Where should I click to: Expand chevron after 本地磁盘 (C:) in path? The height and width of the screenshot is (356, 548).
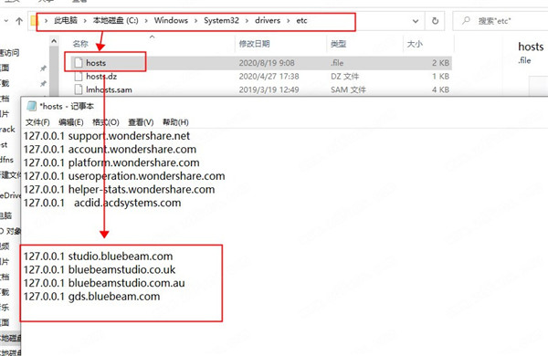[146, 21]
